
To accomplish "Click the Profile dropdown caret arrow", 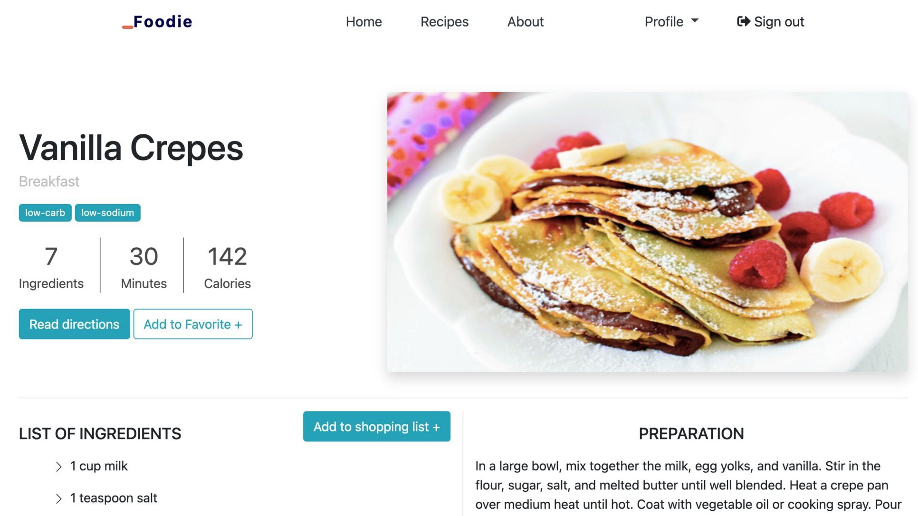I will pyautogui.click(x=695, y=21).
